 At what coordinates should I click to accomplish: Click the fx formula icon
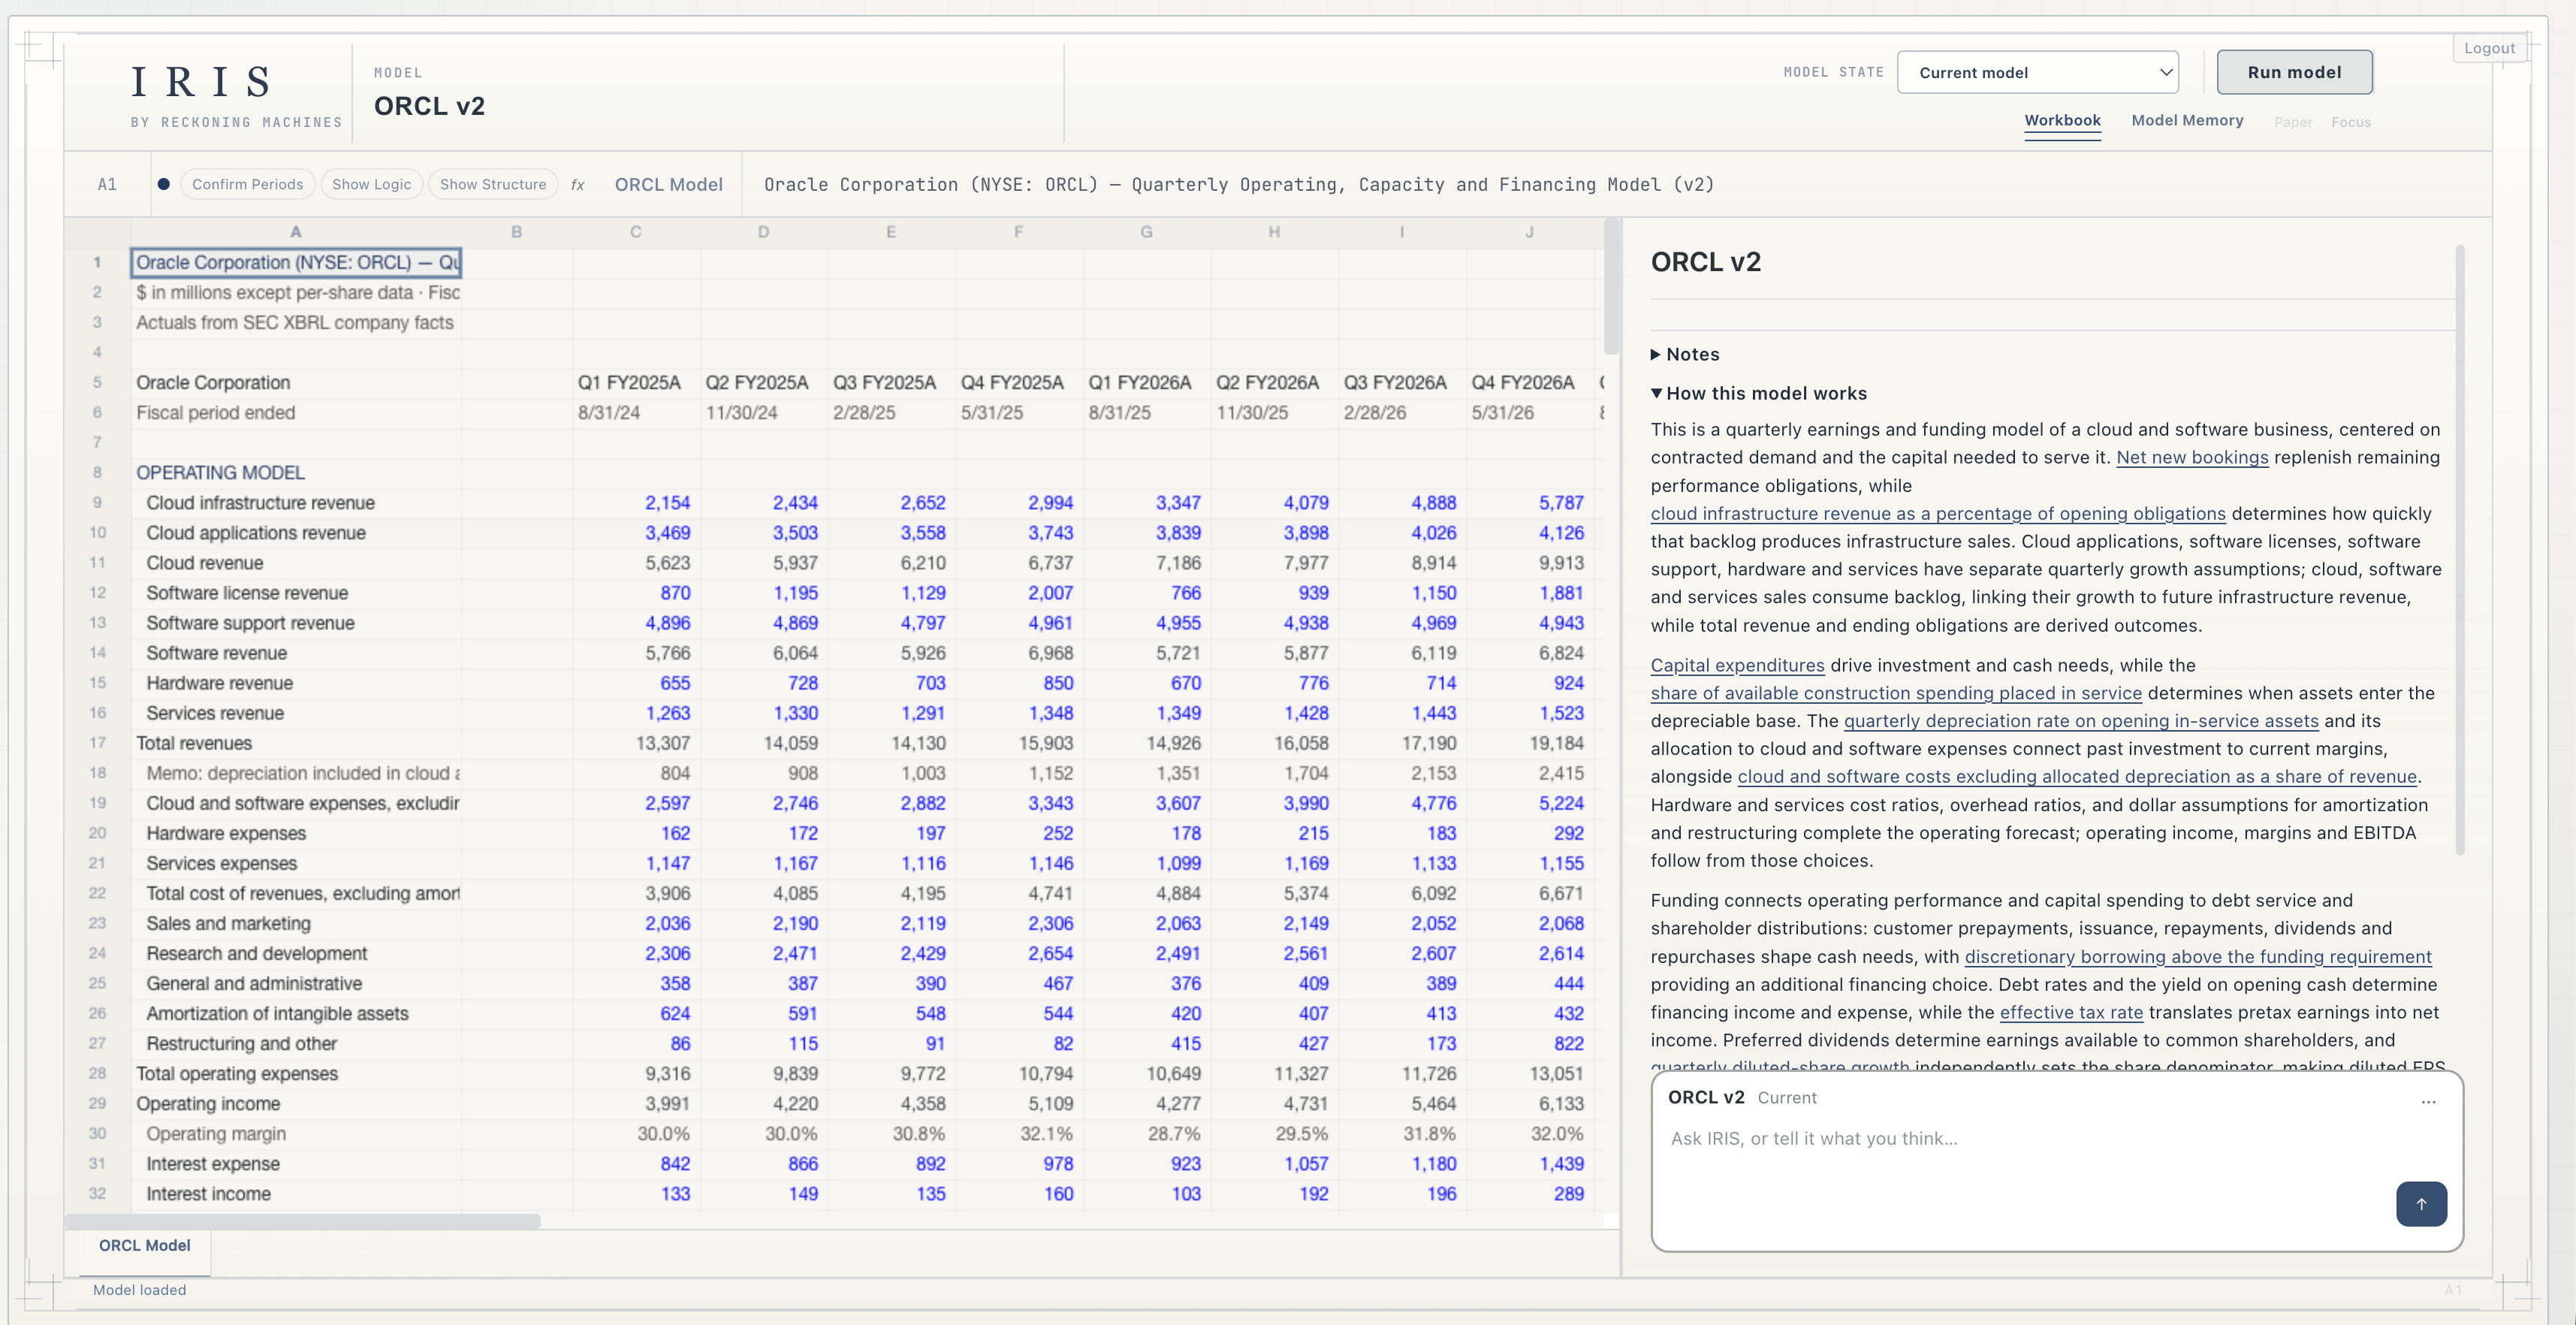pyautogui.click(x=577, y=184)
